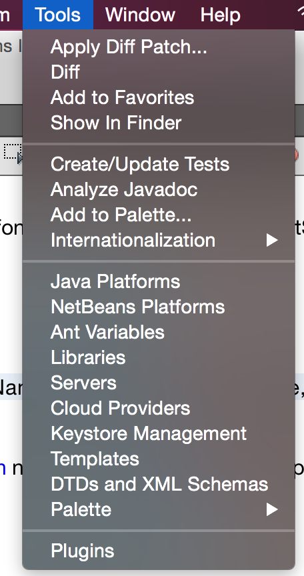The image size is (304, 576).
Task: Select Show In Finder
Action: (159, 123)
